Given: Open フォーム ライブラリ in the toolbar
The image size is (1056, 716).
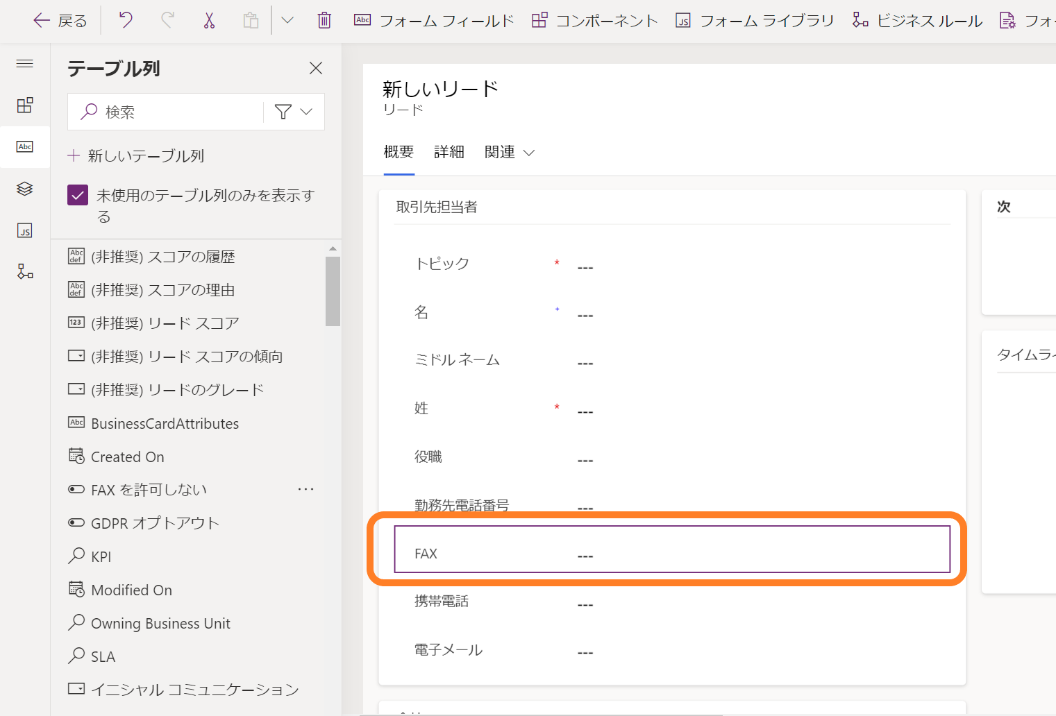Looking at the screenshot, I should point(755,21).
